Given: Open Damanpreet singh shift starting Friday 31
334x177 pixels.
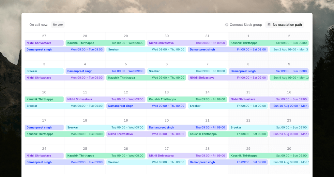Looking at the screenshot, I should pos(228,49).
